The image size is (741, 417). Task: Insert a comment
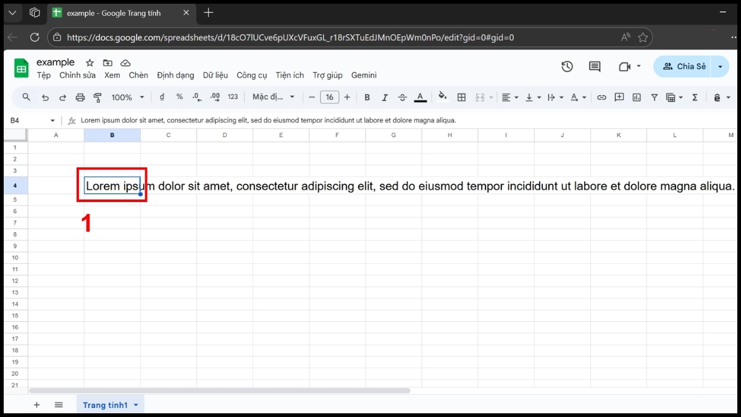pos(619,97)
